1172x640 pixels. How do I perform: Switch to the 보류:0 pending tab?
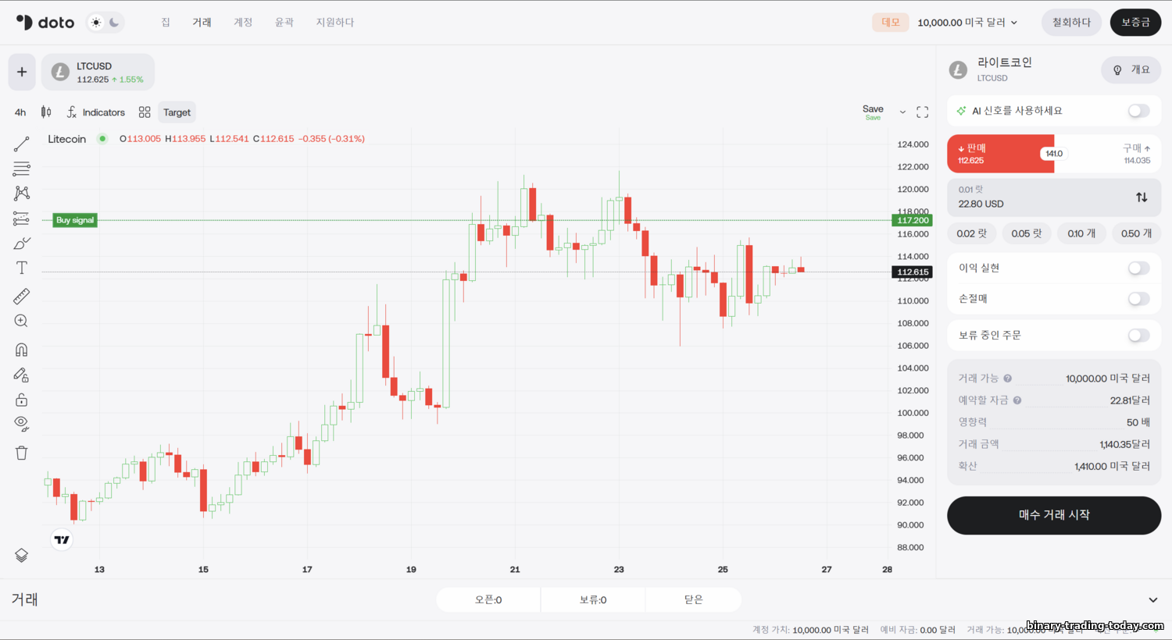pyautogui.click(x=592, y=599)
